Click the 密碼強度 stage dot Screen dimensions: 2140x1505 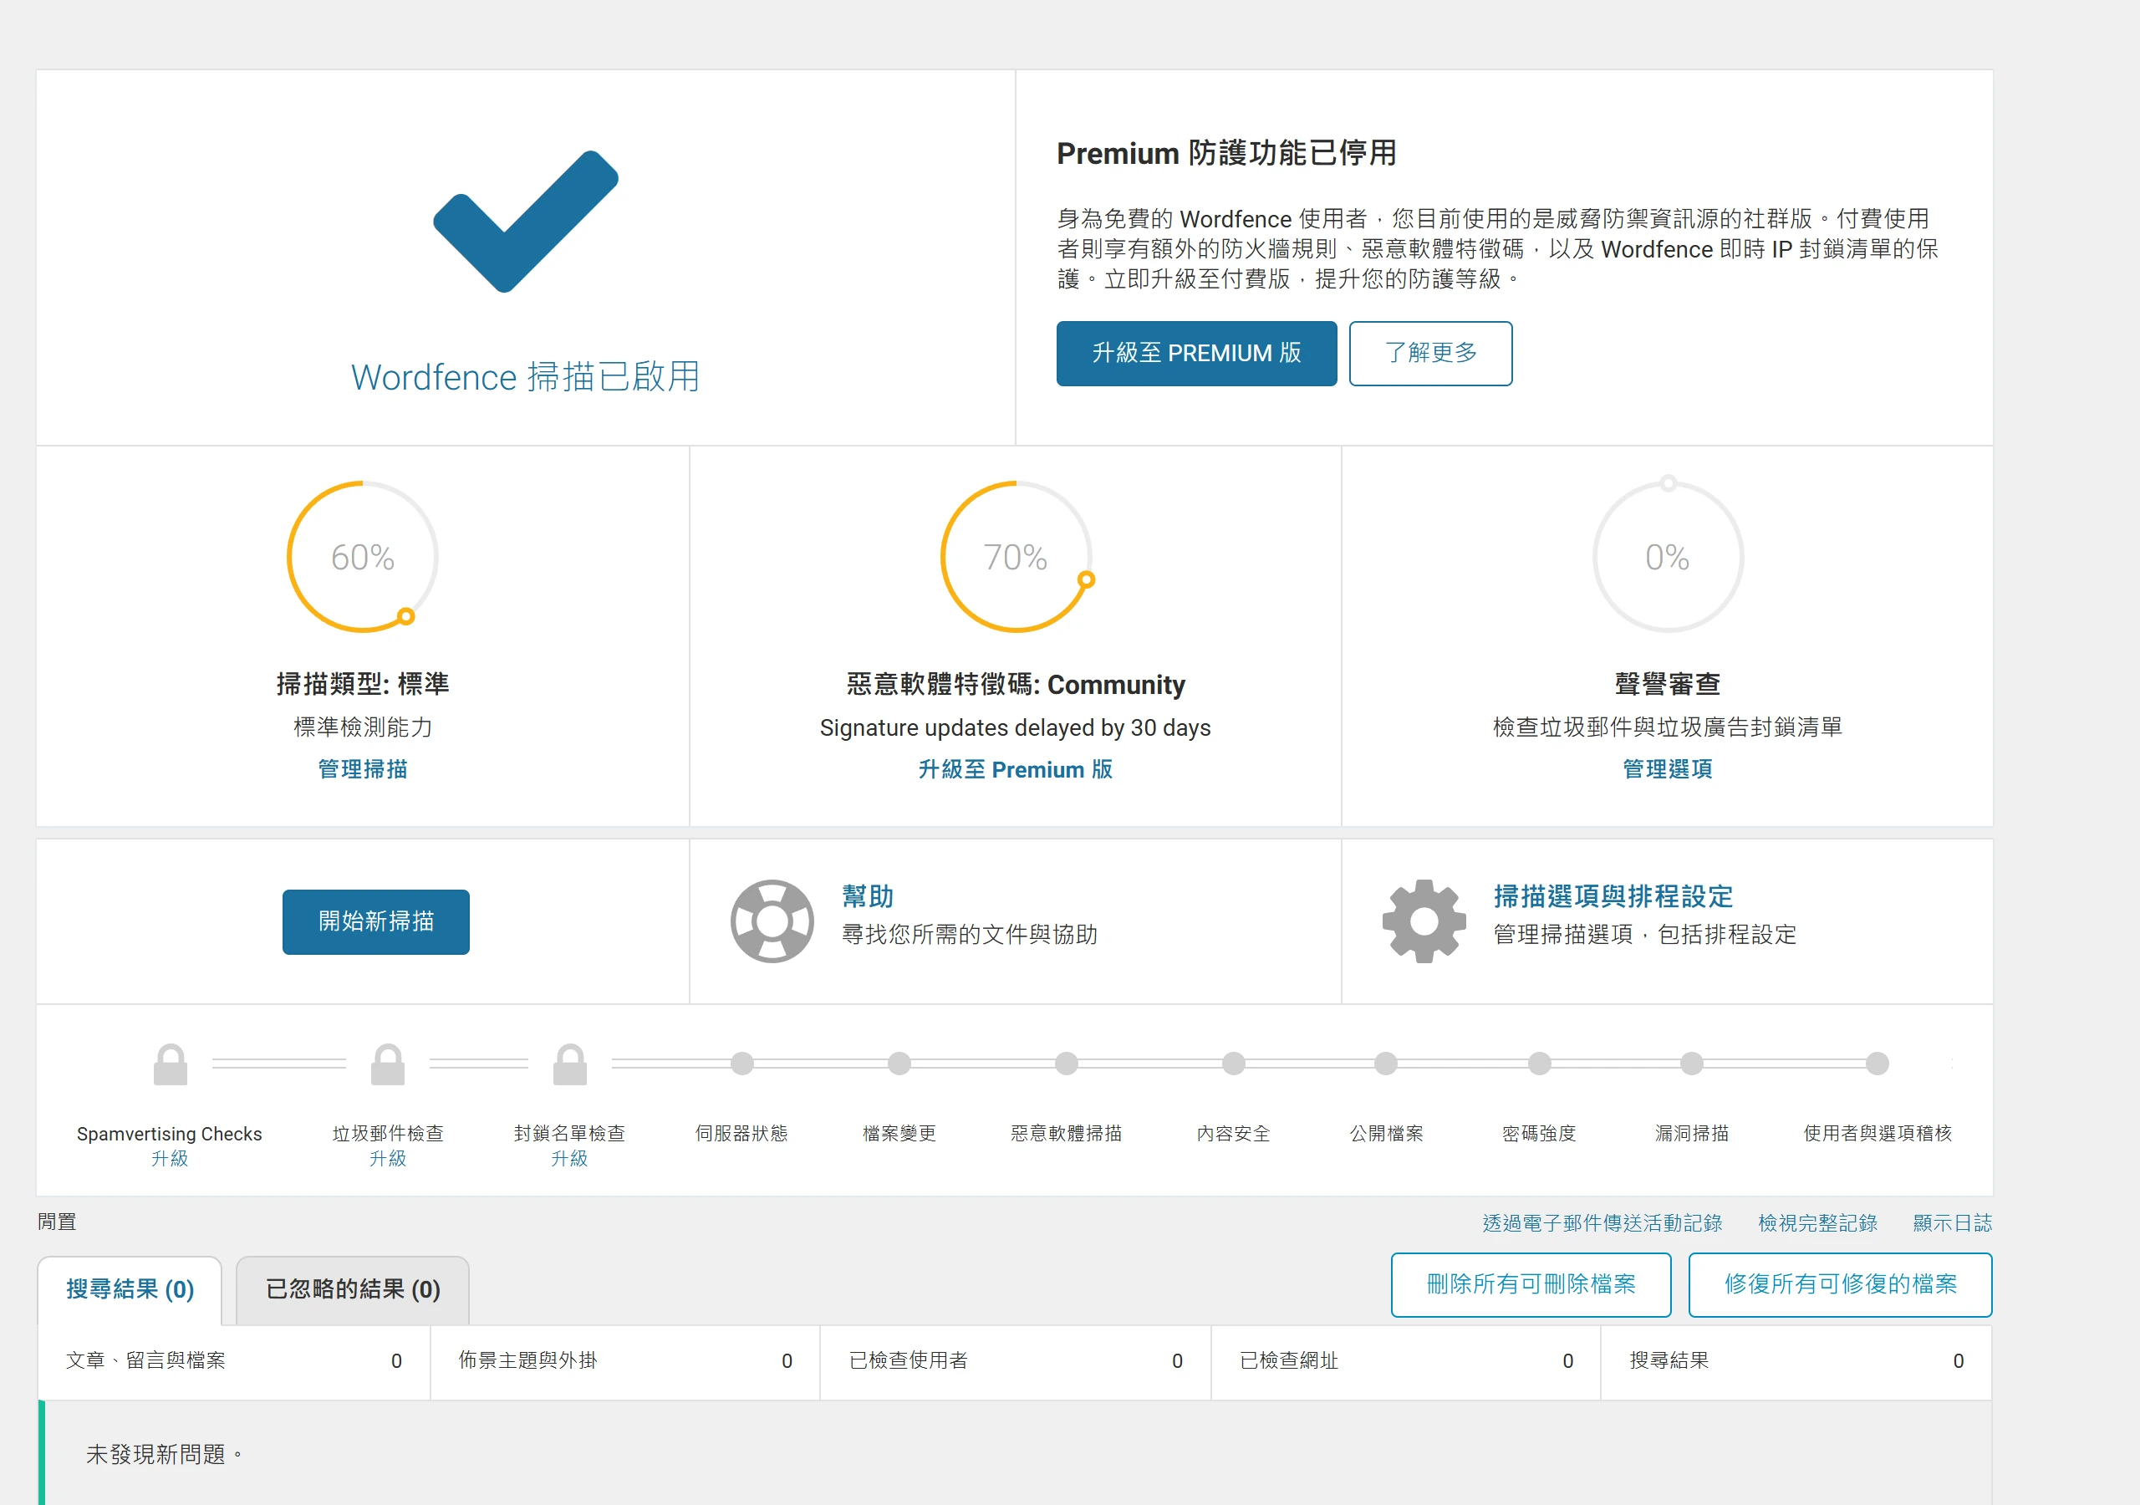[x=1539, y=1063]
